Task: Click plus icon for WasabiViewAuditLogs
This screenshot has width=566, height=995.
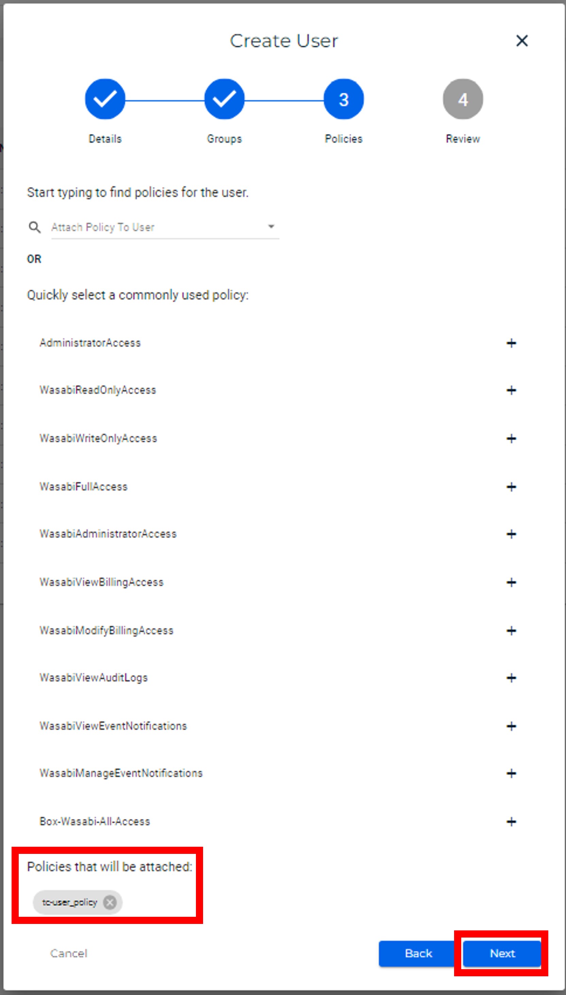Action: click(511, 678)
